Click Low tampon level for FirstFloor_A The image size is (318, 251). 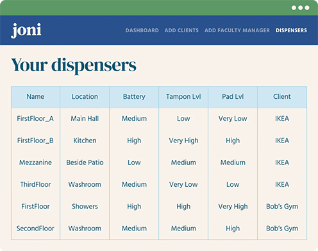[x=183, y=119]
